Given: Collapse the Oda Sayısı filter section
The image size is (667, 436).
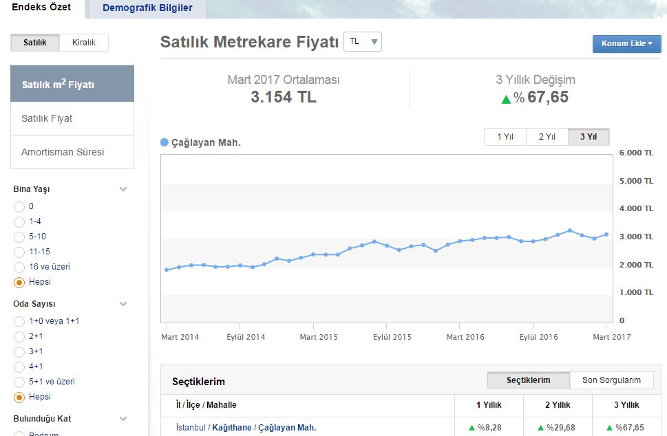Looking at the screenshot, I should click(123, 304).
